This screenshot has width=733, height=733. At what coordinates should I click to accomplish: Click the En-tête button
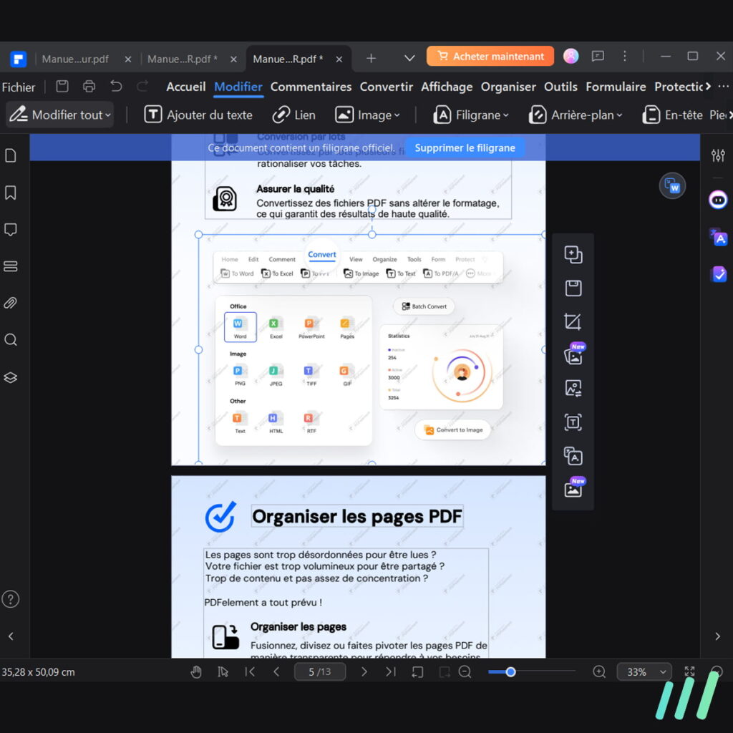pos(672,115)
